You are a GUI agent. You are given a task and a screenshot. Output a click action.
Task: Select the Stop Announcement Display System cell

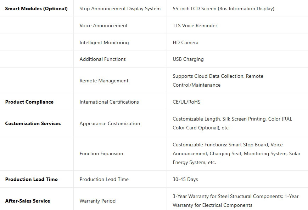pos(120,8)
